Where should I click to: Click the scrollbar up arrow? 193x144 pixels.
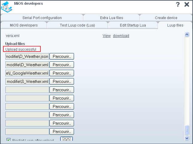point(187,34)
